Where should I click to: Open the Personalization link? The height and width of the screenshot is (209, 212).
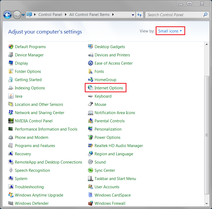[108, 129]
